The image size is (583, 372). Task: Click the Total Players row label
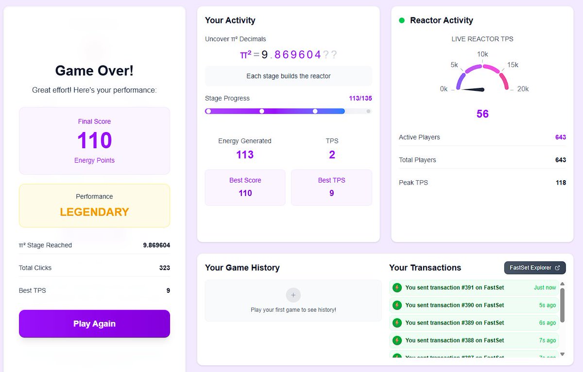point(417,160)
